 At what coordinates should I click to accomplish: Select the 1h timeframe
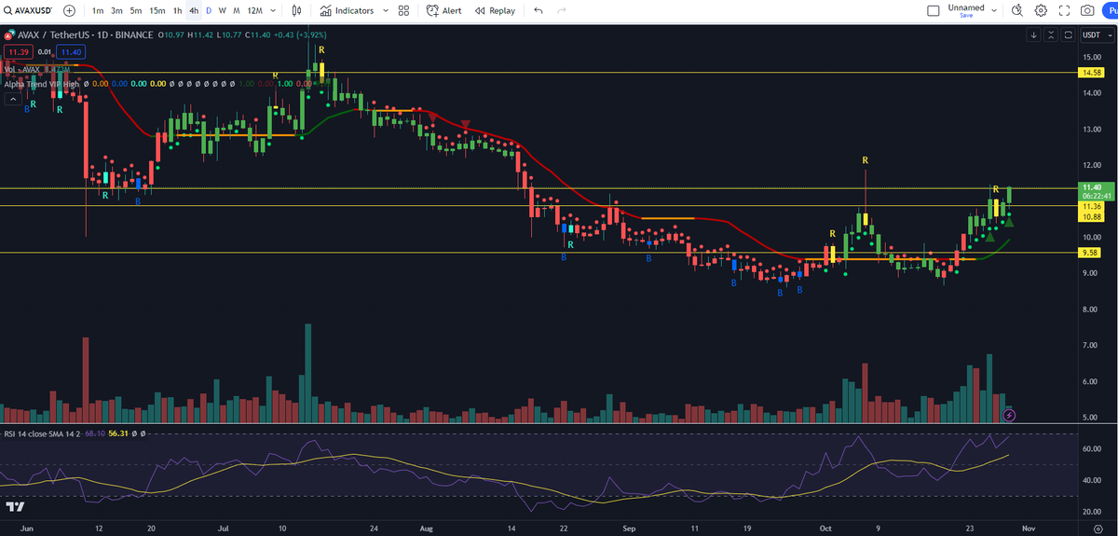[x=178, y=11]
